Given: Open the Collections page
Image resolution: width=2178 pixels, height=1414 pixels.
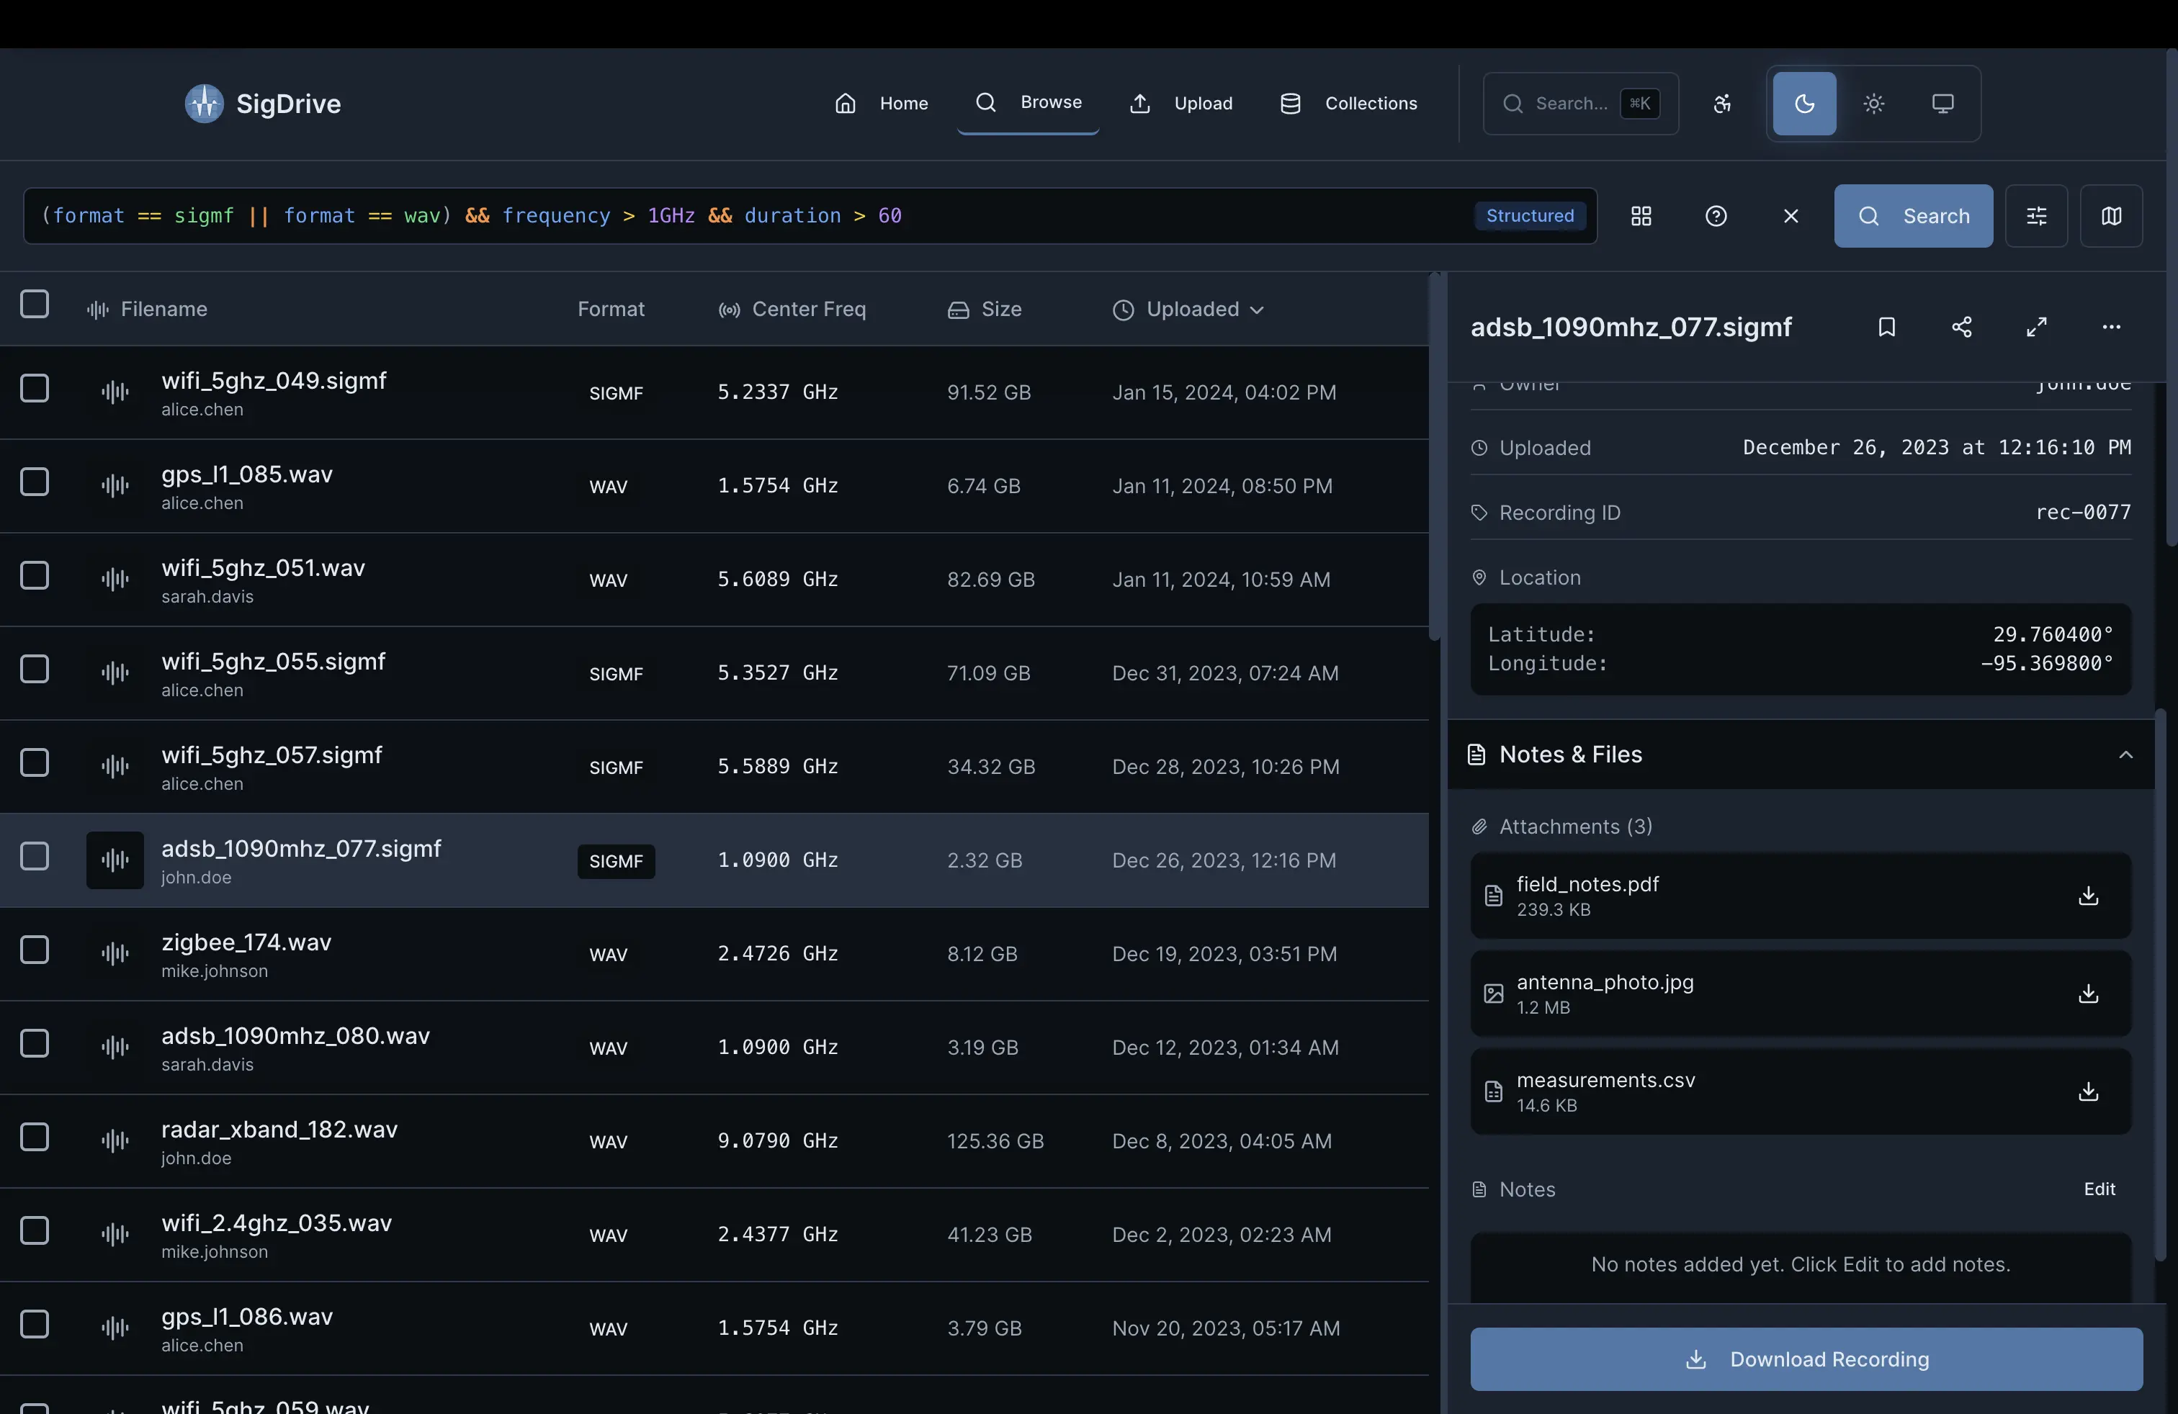Looking at the screenshot, I should tap(1348, 104).
